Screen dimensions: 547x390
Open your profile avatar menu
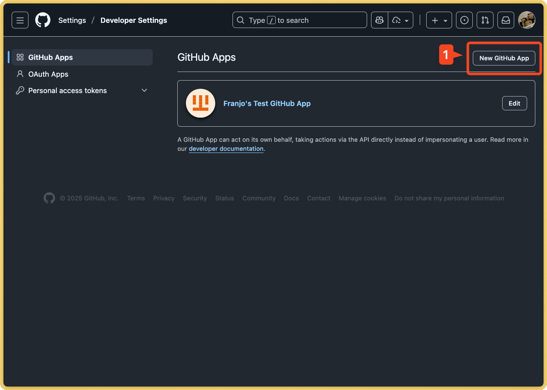click(x=527, y=20)
